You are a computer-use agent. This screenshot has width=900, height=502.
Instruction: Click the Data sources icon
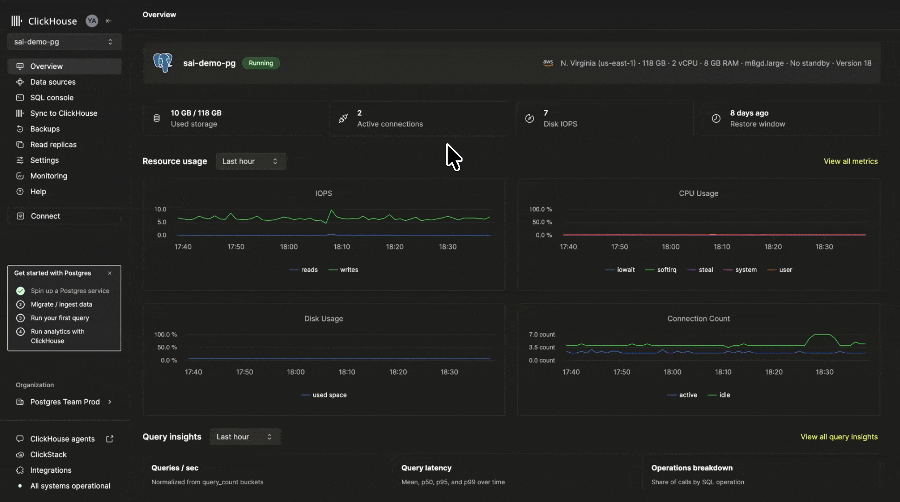(x=20, y=82)
